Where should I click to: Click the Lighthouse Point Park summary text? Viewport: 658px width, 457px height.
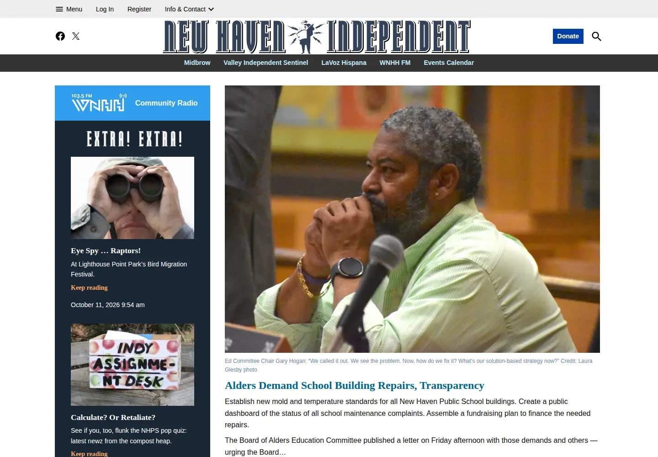(129, 269)
